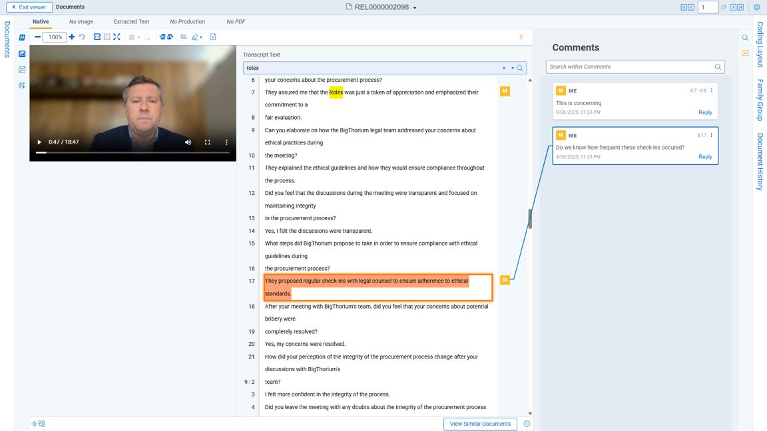This screenshot has width=767, height=431.
Task: Zoom in with the plus icon
Action: coord(72,37)
